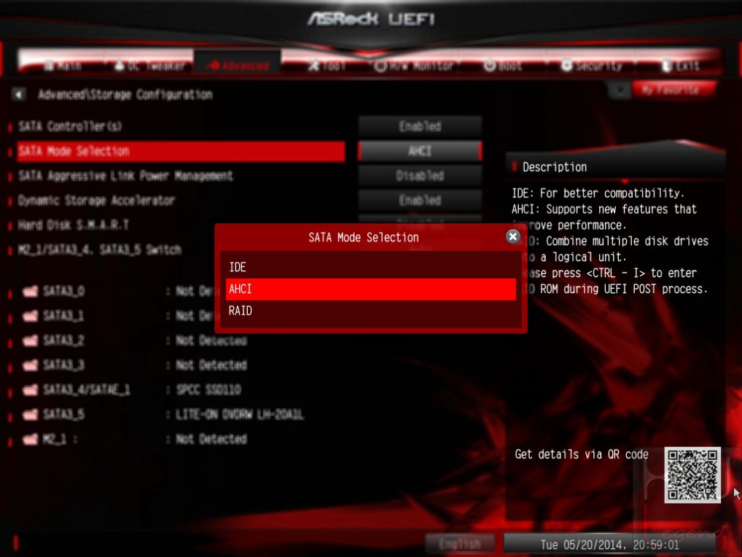Go to the Exit tab

[681, 66]
